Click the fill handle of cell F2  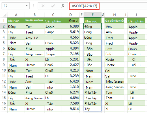[101, 29]
